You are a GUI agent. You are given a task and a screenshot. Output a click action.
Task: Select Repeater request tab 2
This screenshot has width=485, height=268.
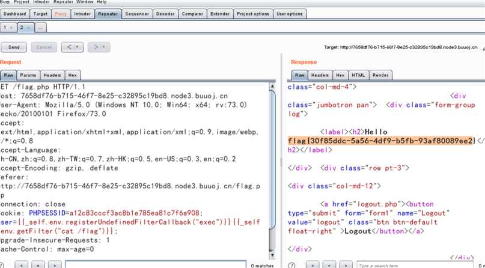pos(22,27)
